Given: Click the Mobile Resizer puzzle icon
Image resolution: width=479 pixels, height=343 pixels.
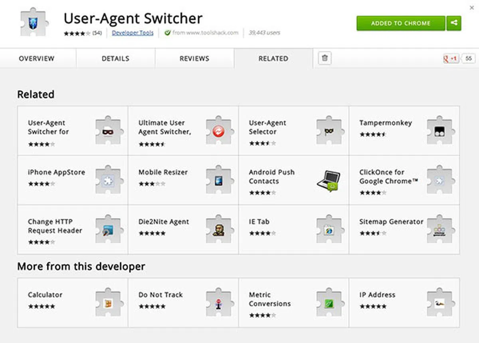Looking at the screenshot, I should 218,180.
